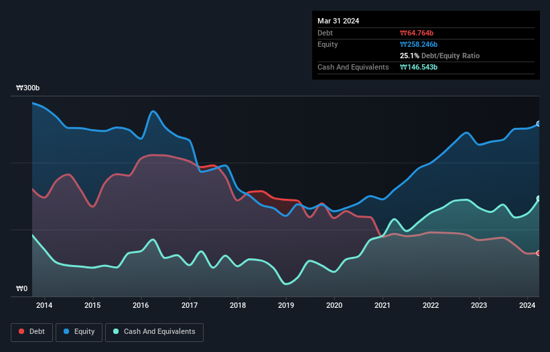Click the ₩258.246b equity value
The image size is (550, 352).
[x=419, y=44]
